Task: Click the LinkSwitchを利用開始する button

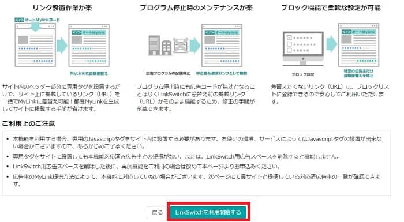Action: tap(208, 212)
